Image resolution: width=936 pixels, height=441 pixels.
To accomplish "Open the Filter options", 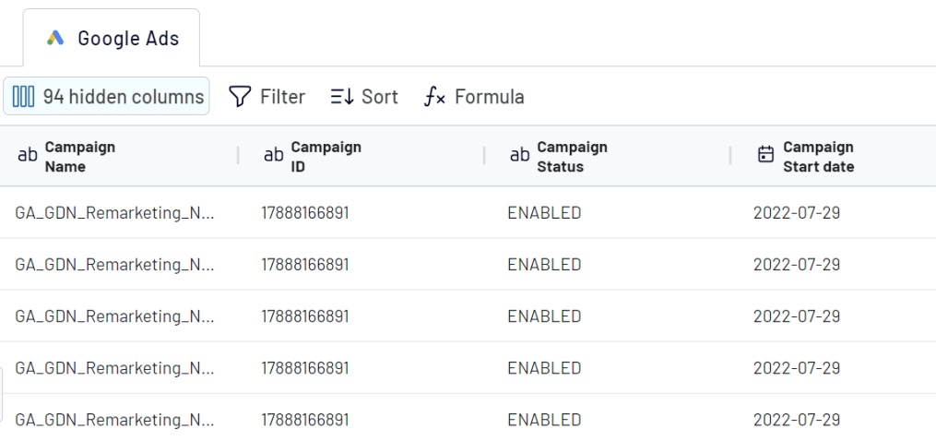I will pos(267,96).
